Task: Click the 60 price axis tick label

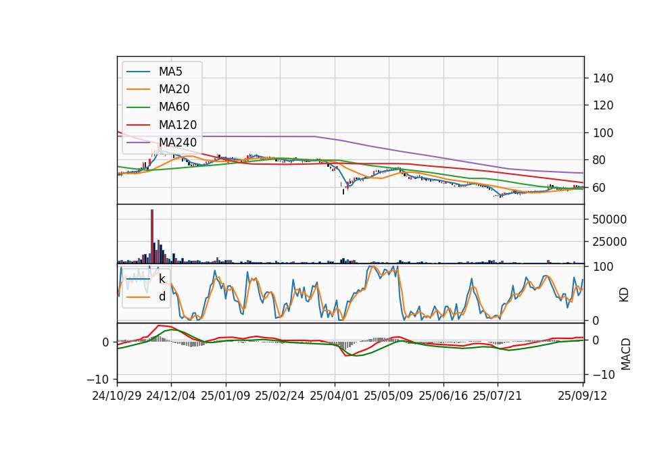Action: 600,188
